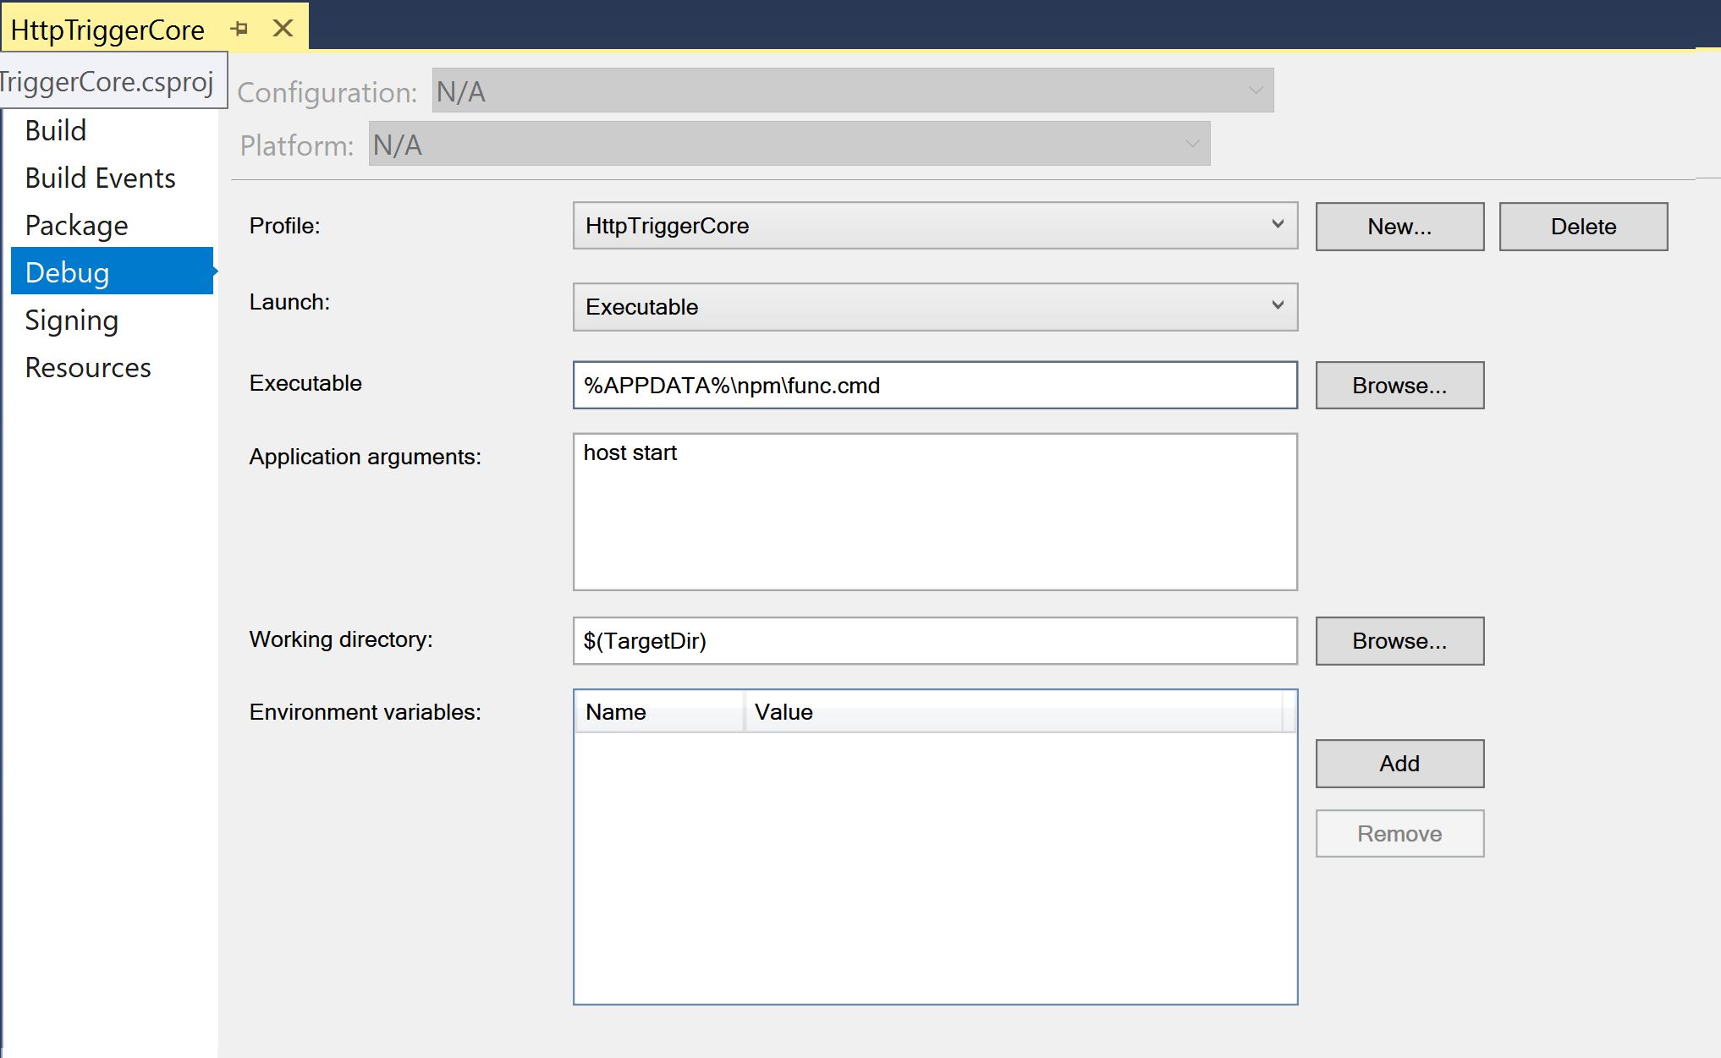Open the Configuration combo box
This screenshot has width=1721, height=1058.
(x=852, y=90)
